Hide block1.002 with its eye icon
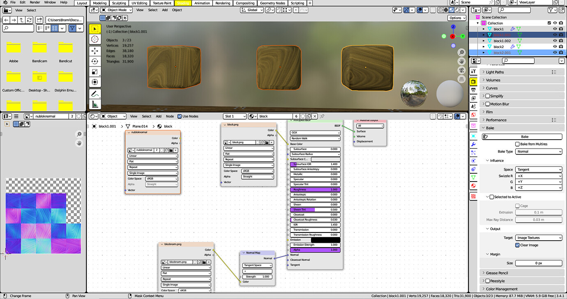 pyautogui.click(x=555, y=41)
